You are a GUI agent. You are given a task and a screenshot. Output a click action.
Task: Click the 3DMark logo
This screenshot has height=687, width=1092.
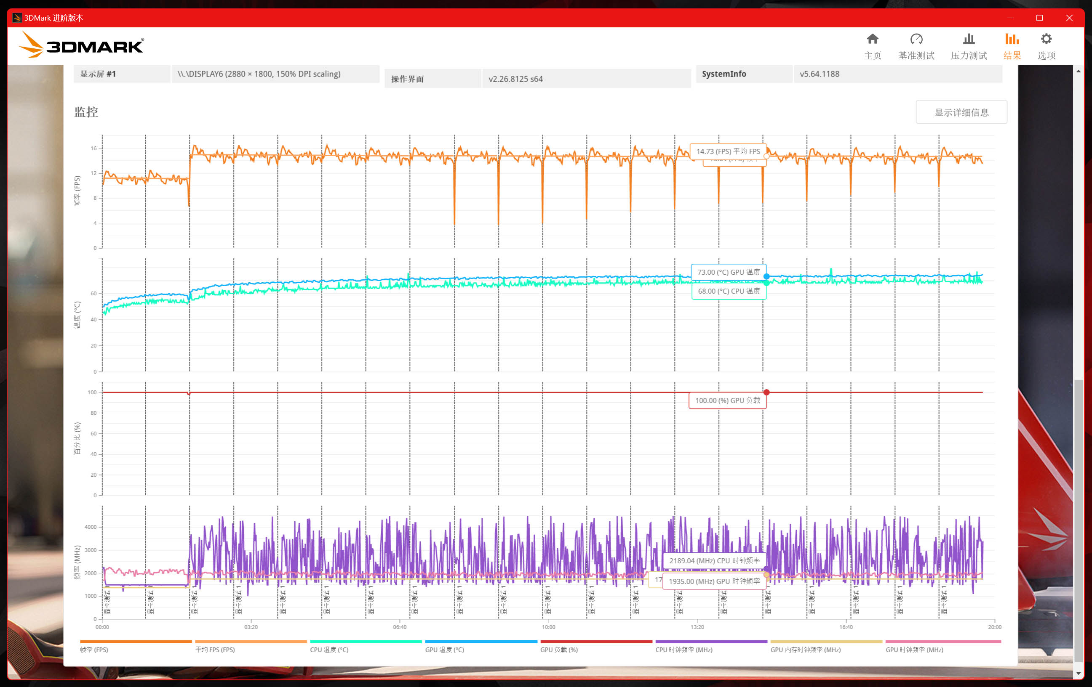pyautogui.click(x=82, y=45)
